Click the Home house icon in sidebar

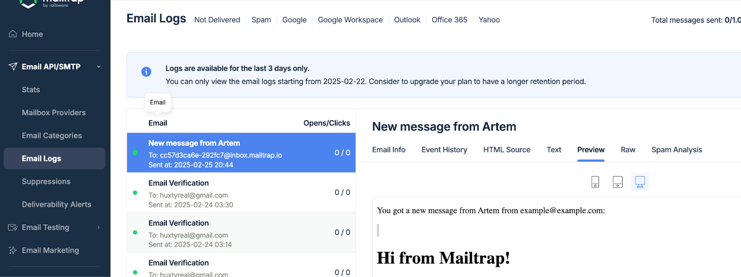(x=13, y=34)
